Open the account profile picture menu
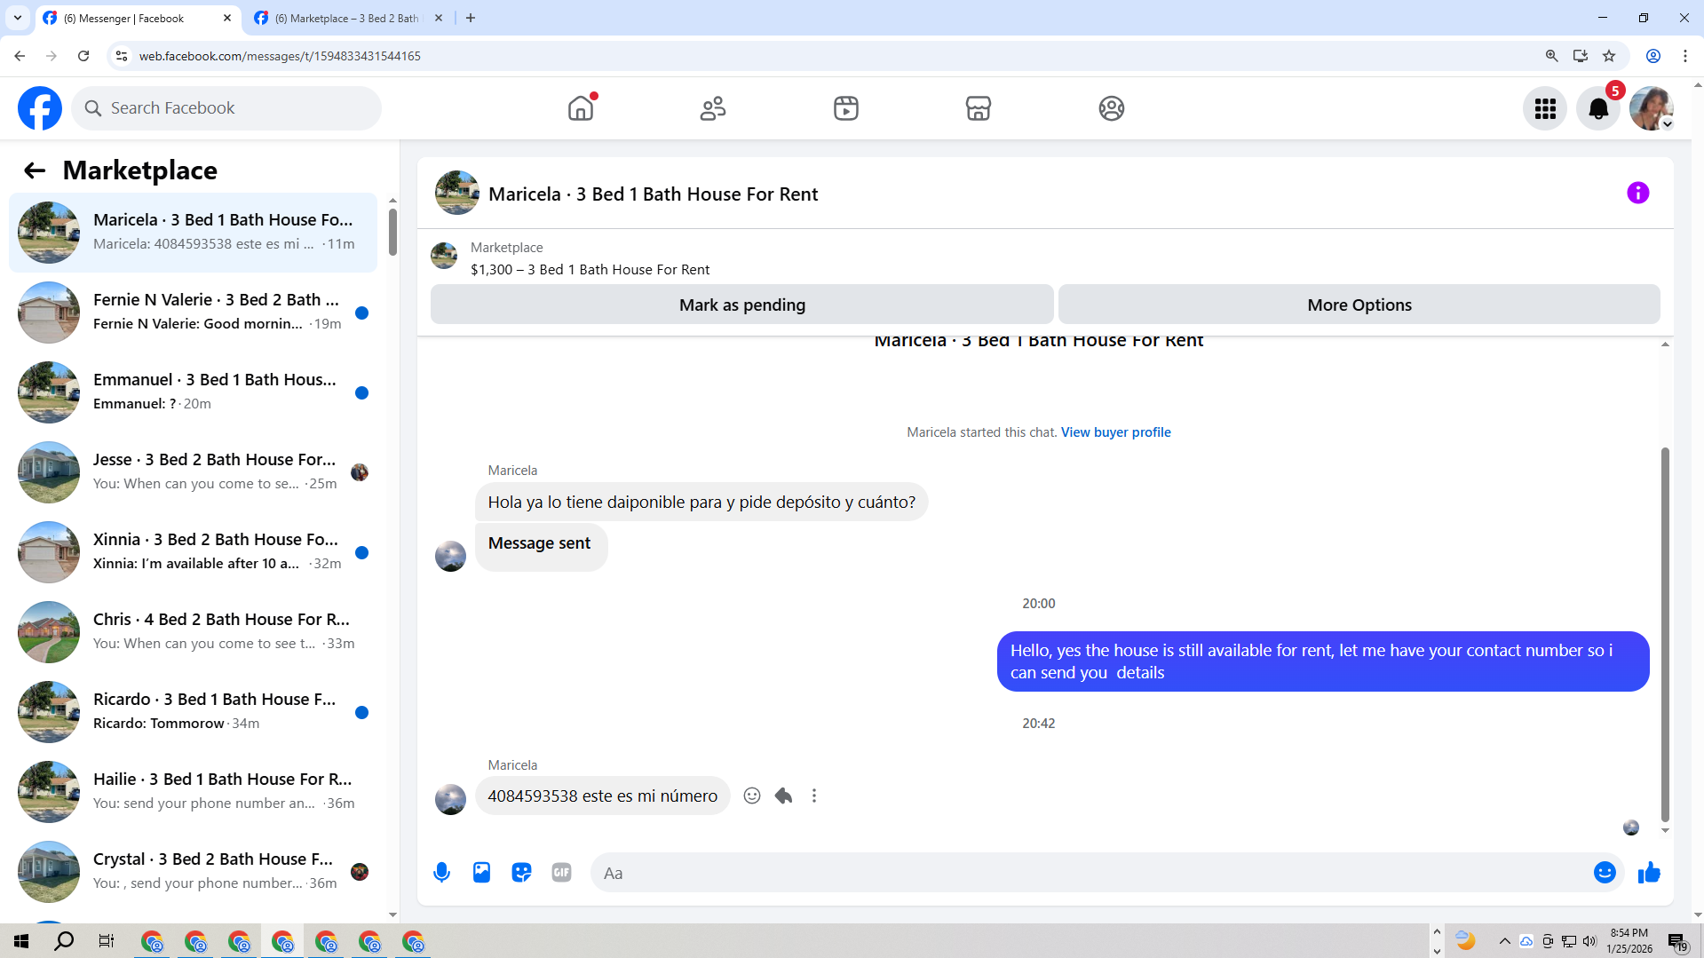This screenshot has width=1704, height=958. pyautogui.click(x=1652, y=108)
